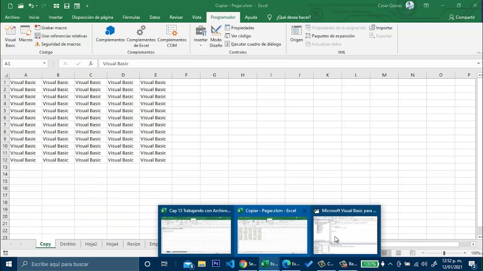The width and height of the screenshot is (483, 271).
Task: Switch to the Vista tab
Action: pyautogui.click(x=197, y=17)
